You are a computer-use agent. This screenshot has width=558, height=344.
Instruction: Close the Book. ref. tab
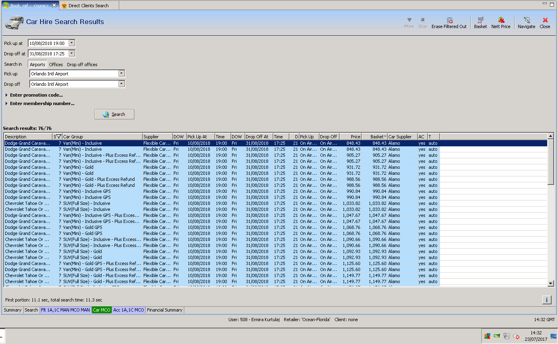pyautogui.click(x=54, y=6)
